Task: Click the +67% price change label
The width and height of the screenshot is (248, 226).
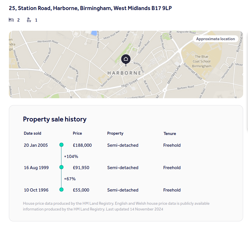Action: [70, 179]
